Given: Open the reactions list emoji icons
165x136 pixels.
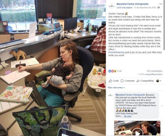Looking at the screenshot, I should tap(112, 71).
